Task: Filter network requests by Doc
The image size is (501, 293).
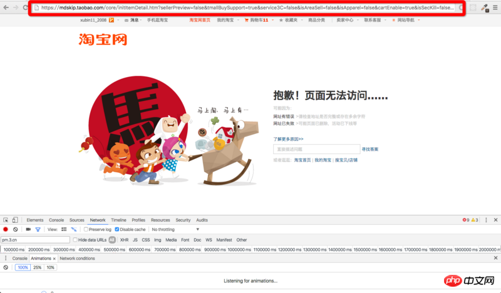Action: [x=197, y=240]
